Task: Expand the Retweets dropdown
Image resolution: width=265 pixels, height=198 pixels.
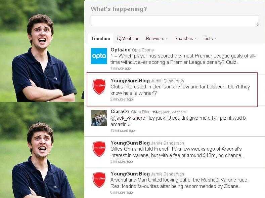Action: [157, 39]
